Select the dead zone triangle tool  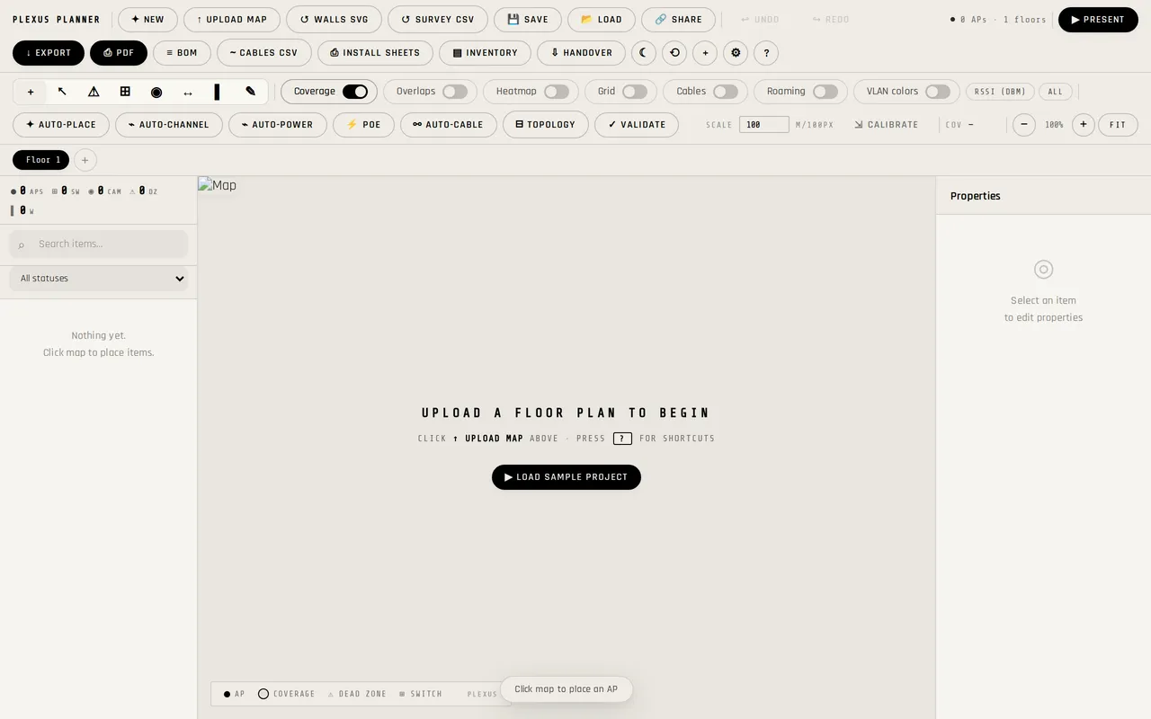(x=94, y=92)
